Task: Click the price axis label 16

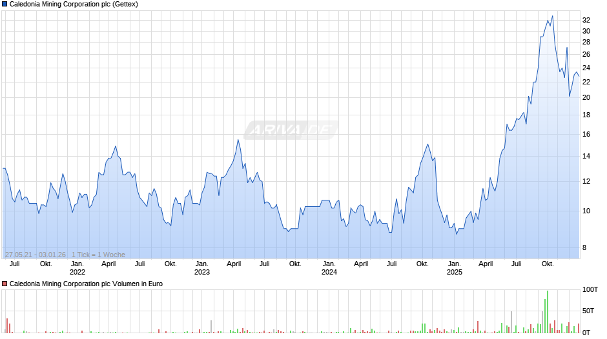Action: pos(586,135)
